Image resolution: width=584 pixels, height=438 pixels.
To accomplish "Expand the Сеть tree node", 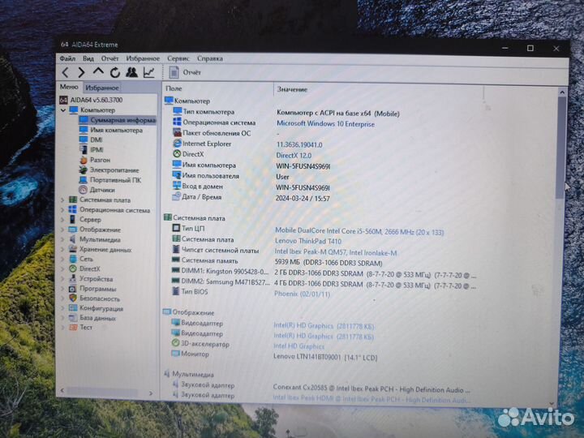I will (62, 259).
